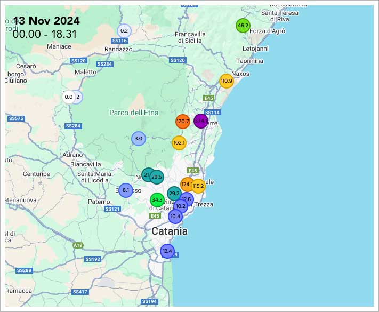379x312 pixels.
Task: Click the green 46.2 station marker
Action: pos(243,26)
